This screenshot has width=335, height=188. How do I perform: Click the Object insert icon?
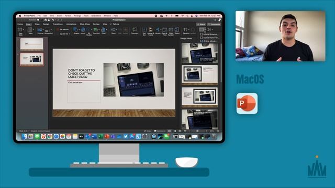point(177,30)
